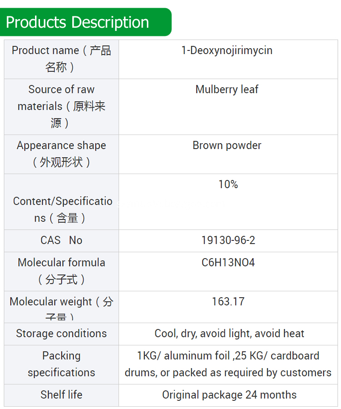Select the 163.17 molecular weight value
The image size is (341, 409).
228,301
